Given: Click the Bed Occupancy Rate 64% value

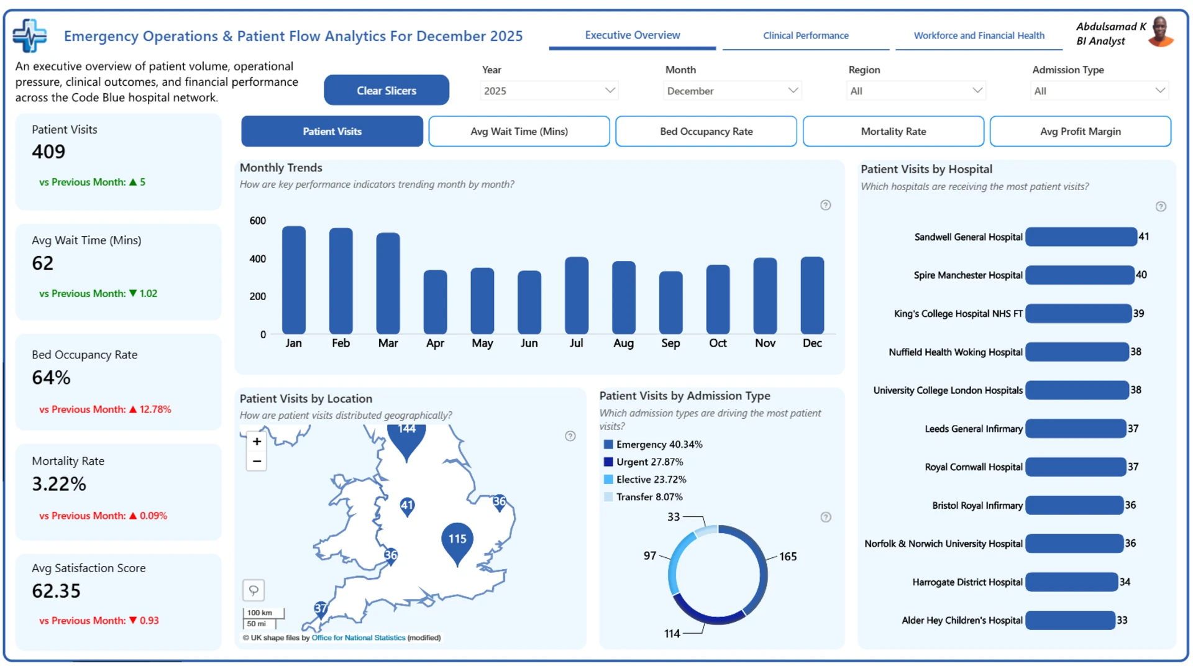Looking at the screenshot, I should tap(51, 377).
